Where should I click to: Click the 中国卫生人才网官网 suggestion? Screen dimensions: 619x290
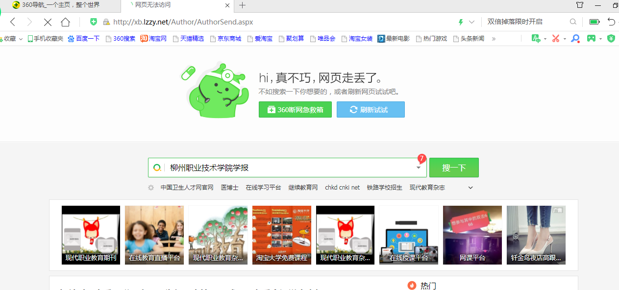click(x=187, y=188)
